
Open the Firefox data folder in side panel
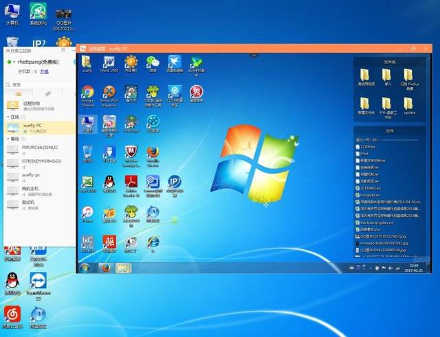410,79
